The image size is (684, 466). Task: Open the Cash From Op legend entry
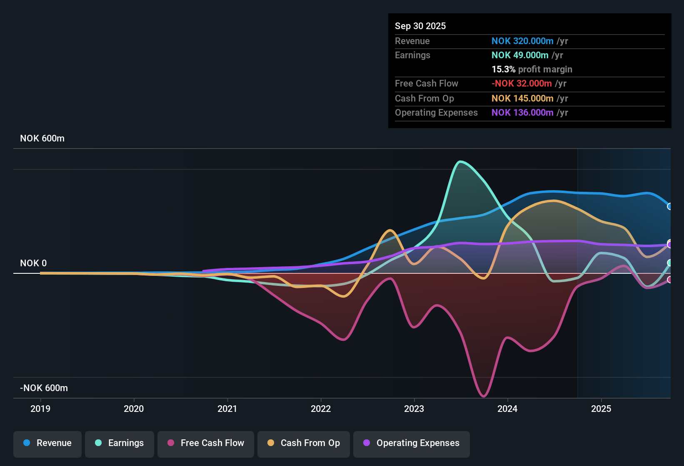coord(303,444)
